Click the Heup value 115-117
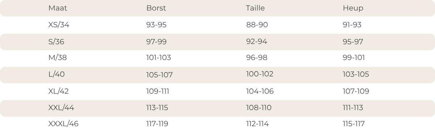Screen dimensions: 435x133 pyautogui.click(x=354, y=124)
